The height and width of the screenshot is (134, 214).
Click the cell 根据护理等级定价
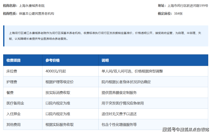coord(60,82)
